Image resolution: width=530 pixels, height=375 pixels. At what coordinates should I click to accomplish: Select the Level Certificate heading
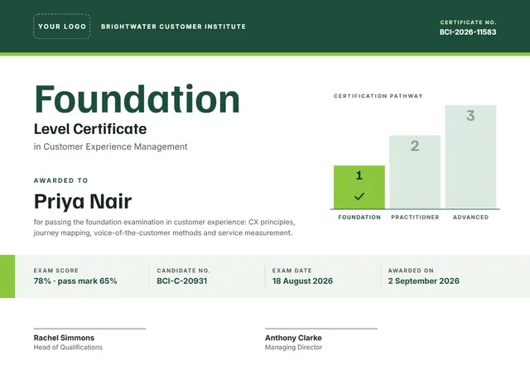click(x=90, y=129)
